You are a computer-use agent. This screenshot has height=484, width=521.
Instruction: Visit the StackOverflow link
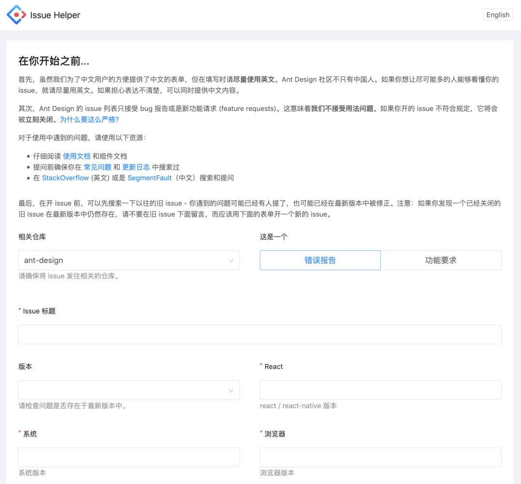66,178
